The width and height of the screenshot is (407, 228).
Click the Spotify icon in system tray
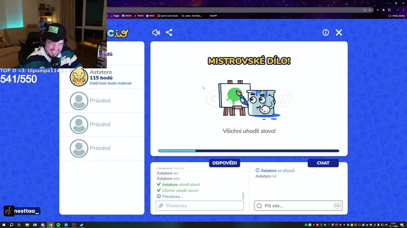click(x=306, y=225)
